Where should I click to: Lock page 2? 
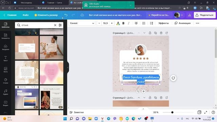(x=150, y=98)
